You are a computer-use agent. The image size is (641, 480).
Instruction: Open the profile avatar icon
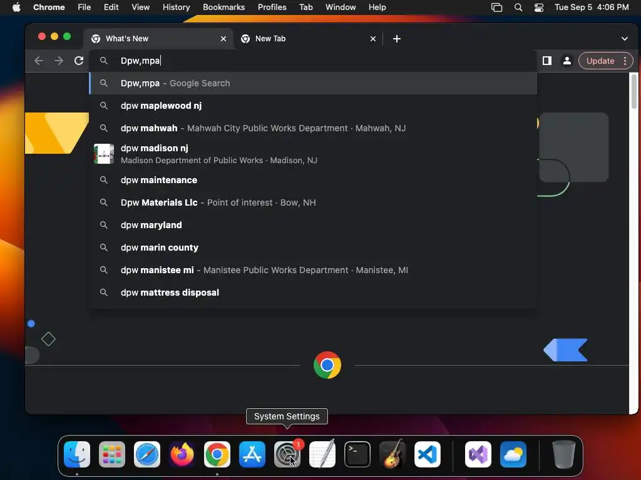(x=567, y=61)
